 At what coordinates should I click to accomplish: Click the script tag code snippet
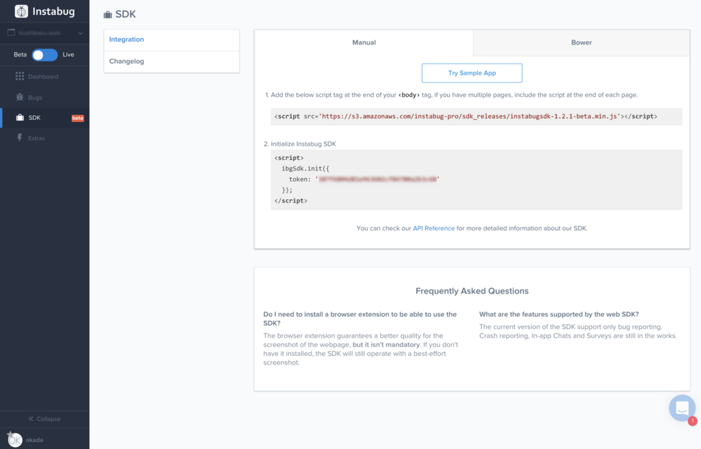(476, 116)
